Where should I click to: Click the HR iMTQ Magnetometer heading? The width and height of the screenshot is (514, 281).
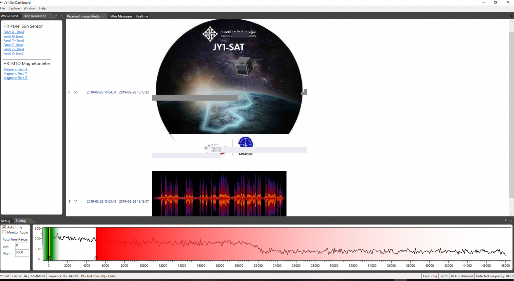pos(27,64)
